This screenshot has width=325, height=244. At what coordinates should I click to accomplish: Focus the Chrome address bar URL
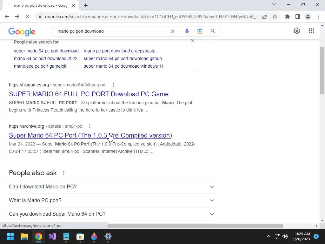[x=152, y=17]
